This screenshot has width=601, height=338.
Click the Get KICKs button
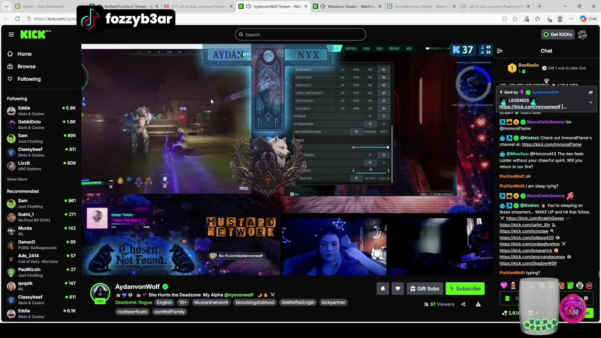coord(558,34)
